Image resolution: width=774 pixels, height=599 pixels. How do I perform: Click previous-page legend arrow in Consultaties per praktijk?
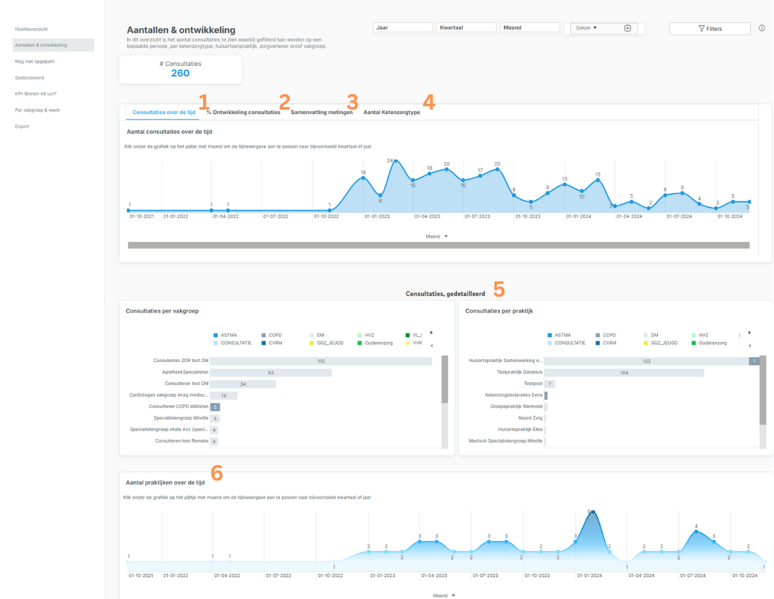[x=750, y=346]
